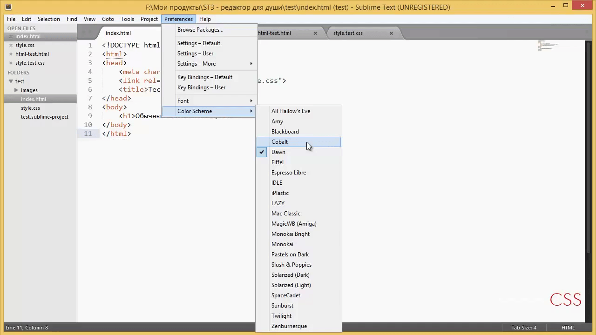This screenshot has width=596, height=335.
Task: Apply the iPlastic color scheme
Action: 299,193
